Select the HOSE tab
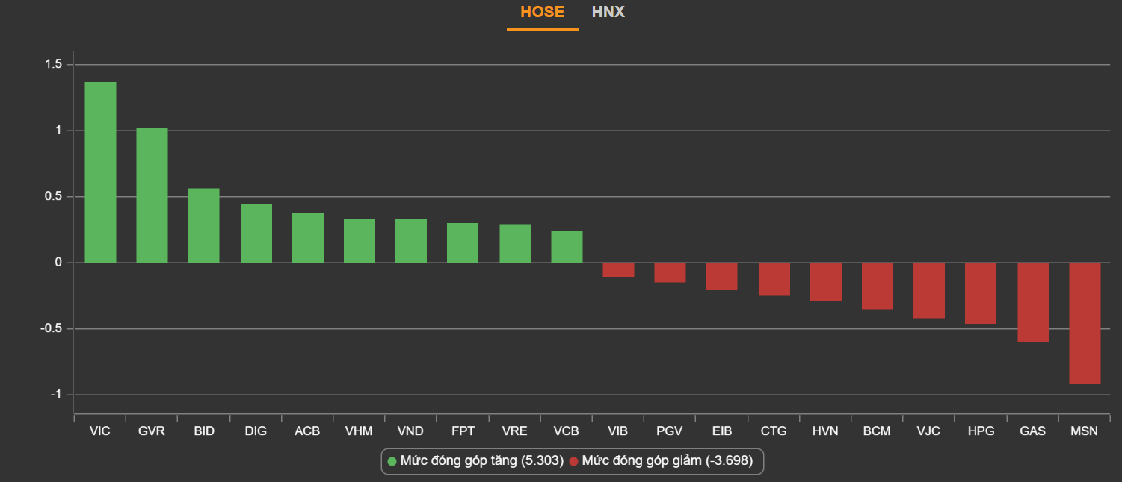Viewport: 1122px width, 482px height. (542, 13)
